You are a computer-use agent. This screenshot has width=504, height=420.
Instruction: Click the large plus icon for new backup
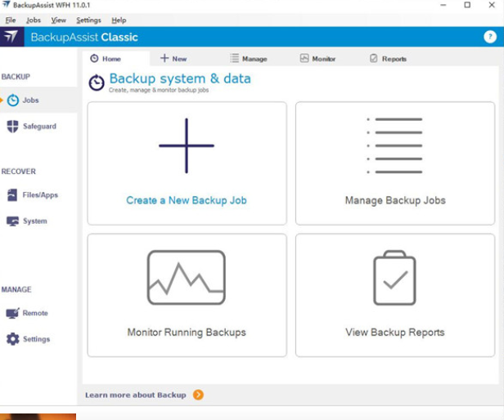pyautogui.click(x=187, y=145)
